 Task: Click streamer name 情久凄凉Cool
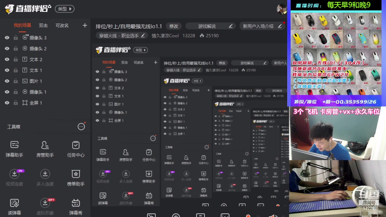point(165,36)
